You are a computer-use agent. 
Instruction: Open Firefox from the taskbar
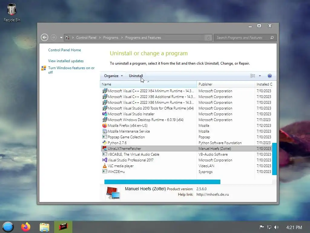pos(26,227)
